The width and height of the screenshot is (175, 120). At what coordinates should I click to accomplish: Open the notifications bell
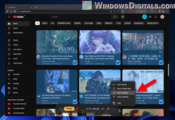pos(155,17)
